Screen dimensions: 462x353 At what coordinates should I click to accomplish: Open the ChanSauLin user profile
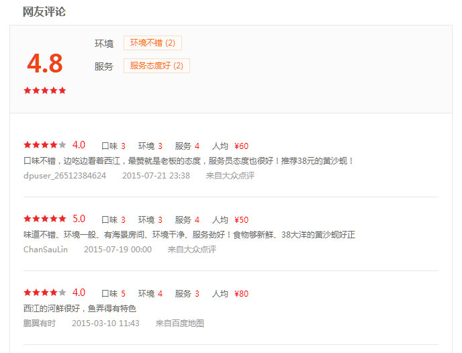coord(46,250)
